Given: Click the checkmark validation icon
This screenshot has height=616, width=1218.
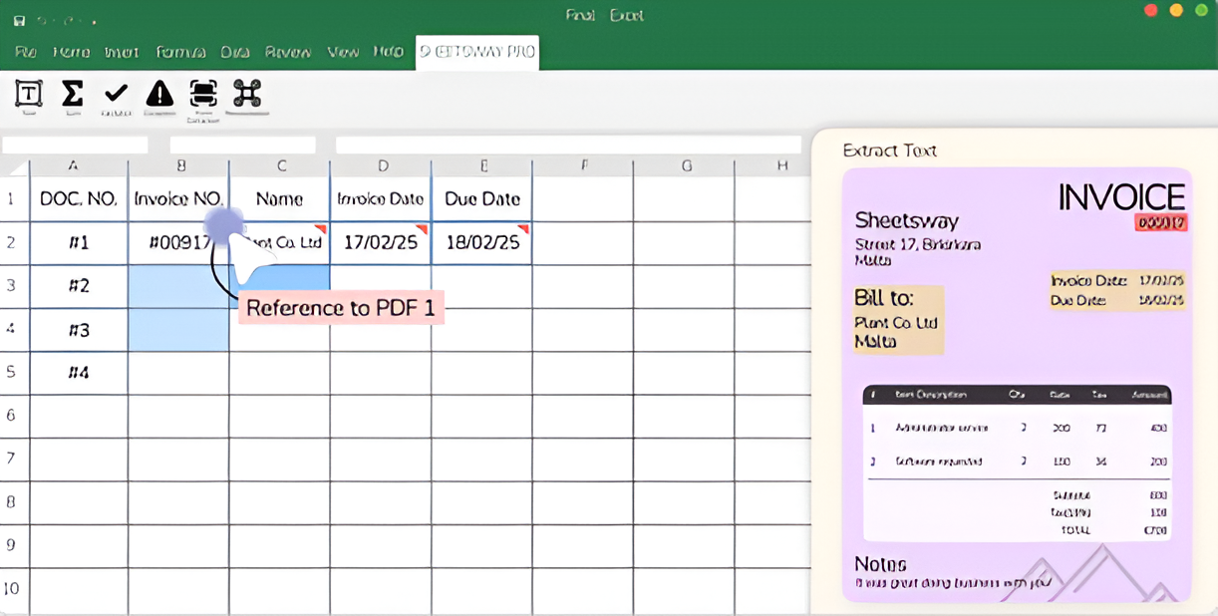Looking at the screenshot, I should 116,94.
